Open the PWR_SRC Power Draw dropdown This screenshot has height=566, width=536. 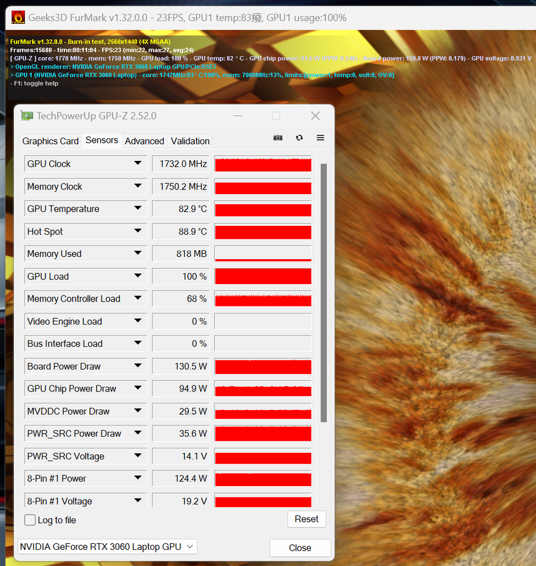(138, 433)
